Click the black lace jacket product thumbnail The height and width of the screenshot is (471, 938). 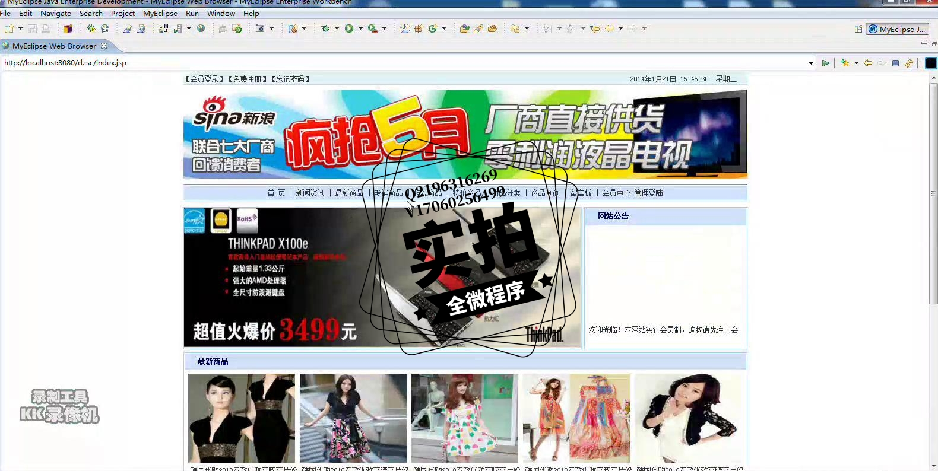(x=688, y=418)
